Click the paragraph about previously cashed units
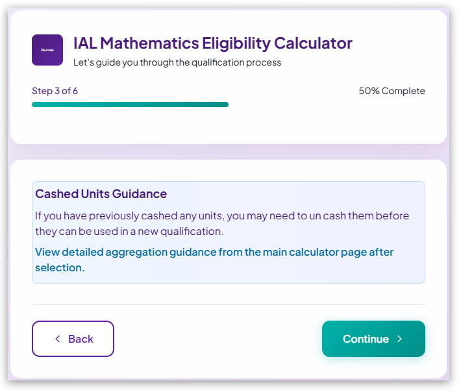The image size is (461, 392). (x=221, y=223)
